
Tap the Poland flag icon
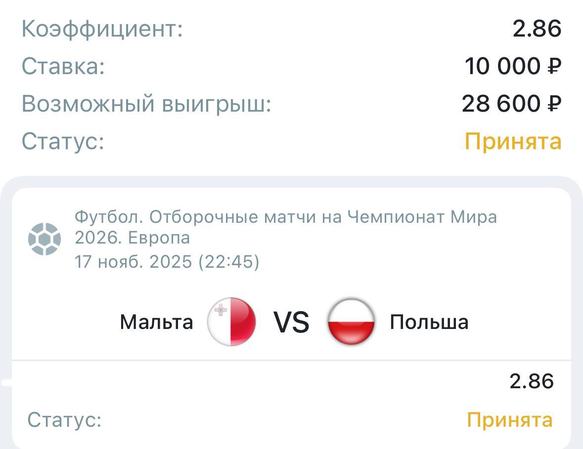[x=351, y=322]
